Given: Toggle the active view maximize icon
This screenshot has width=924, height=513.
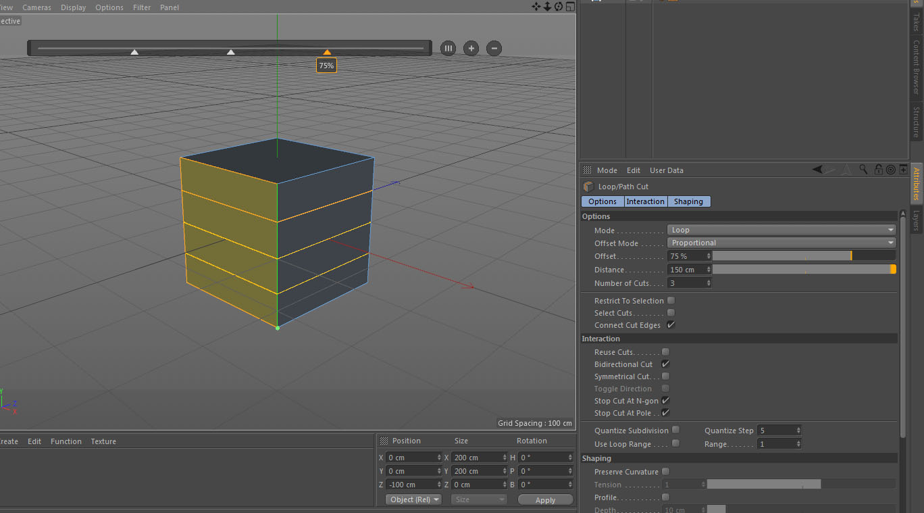Looking at the screenshot, I should [570, 7].
